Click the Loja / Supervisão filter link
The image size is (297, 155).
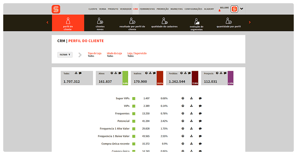(137, 53)
